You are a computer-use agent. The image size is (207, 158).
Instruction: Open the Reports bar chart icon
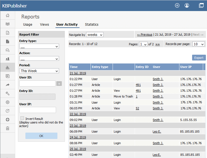7,67
